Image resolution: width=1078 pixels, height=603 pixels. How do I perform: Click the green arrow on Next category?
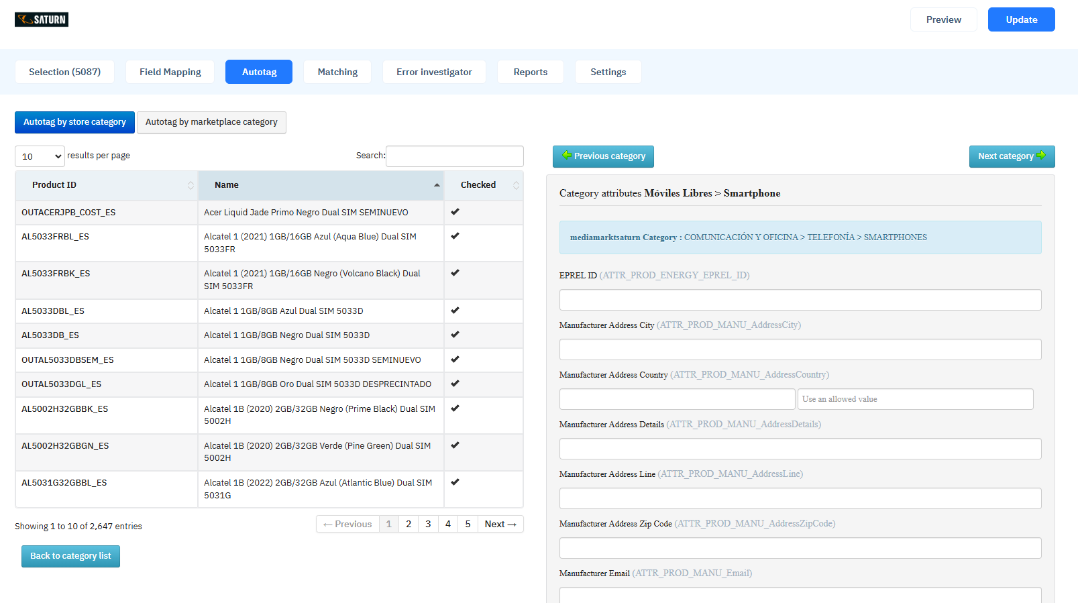[1041, 156]
